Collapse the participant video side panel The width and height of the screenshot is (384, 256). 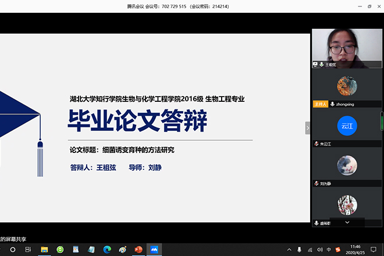click(x=308, y=127)
